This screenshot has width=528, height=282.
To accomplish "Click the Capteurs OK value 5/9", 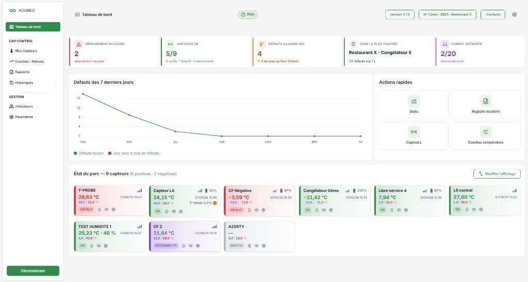I will point(171,54).
